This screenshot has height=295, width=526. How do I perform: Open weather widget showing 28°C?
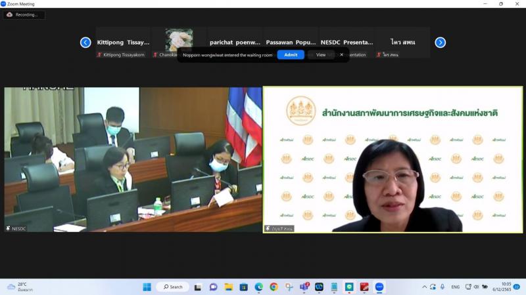click(20, 286)
